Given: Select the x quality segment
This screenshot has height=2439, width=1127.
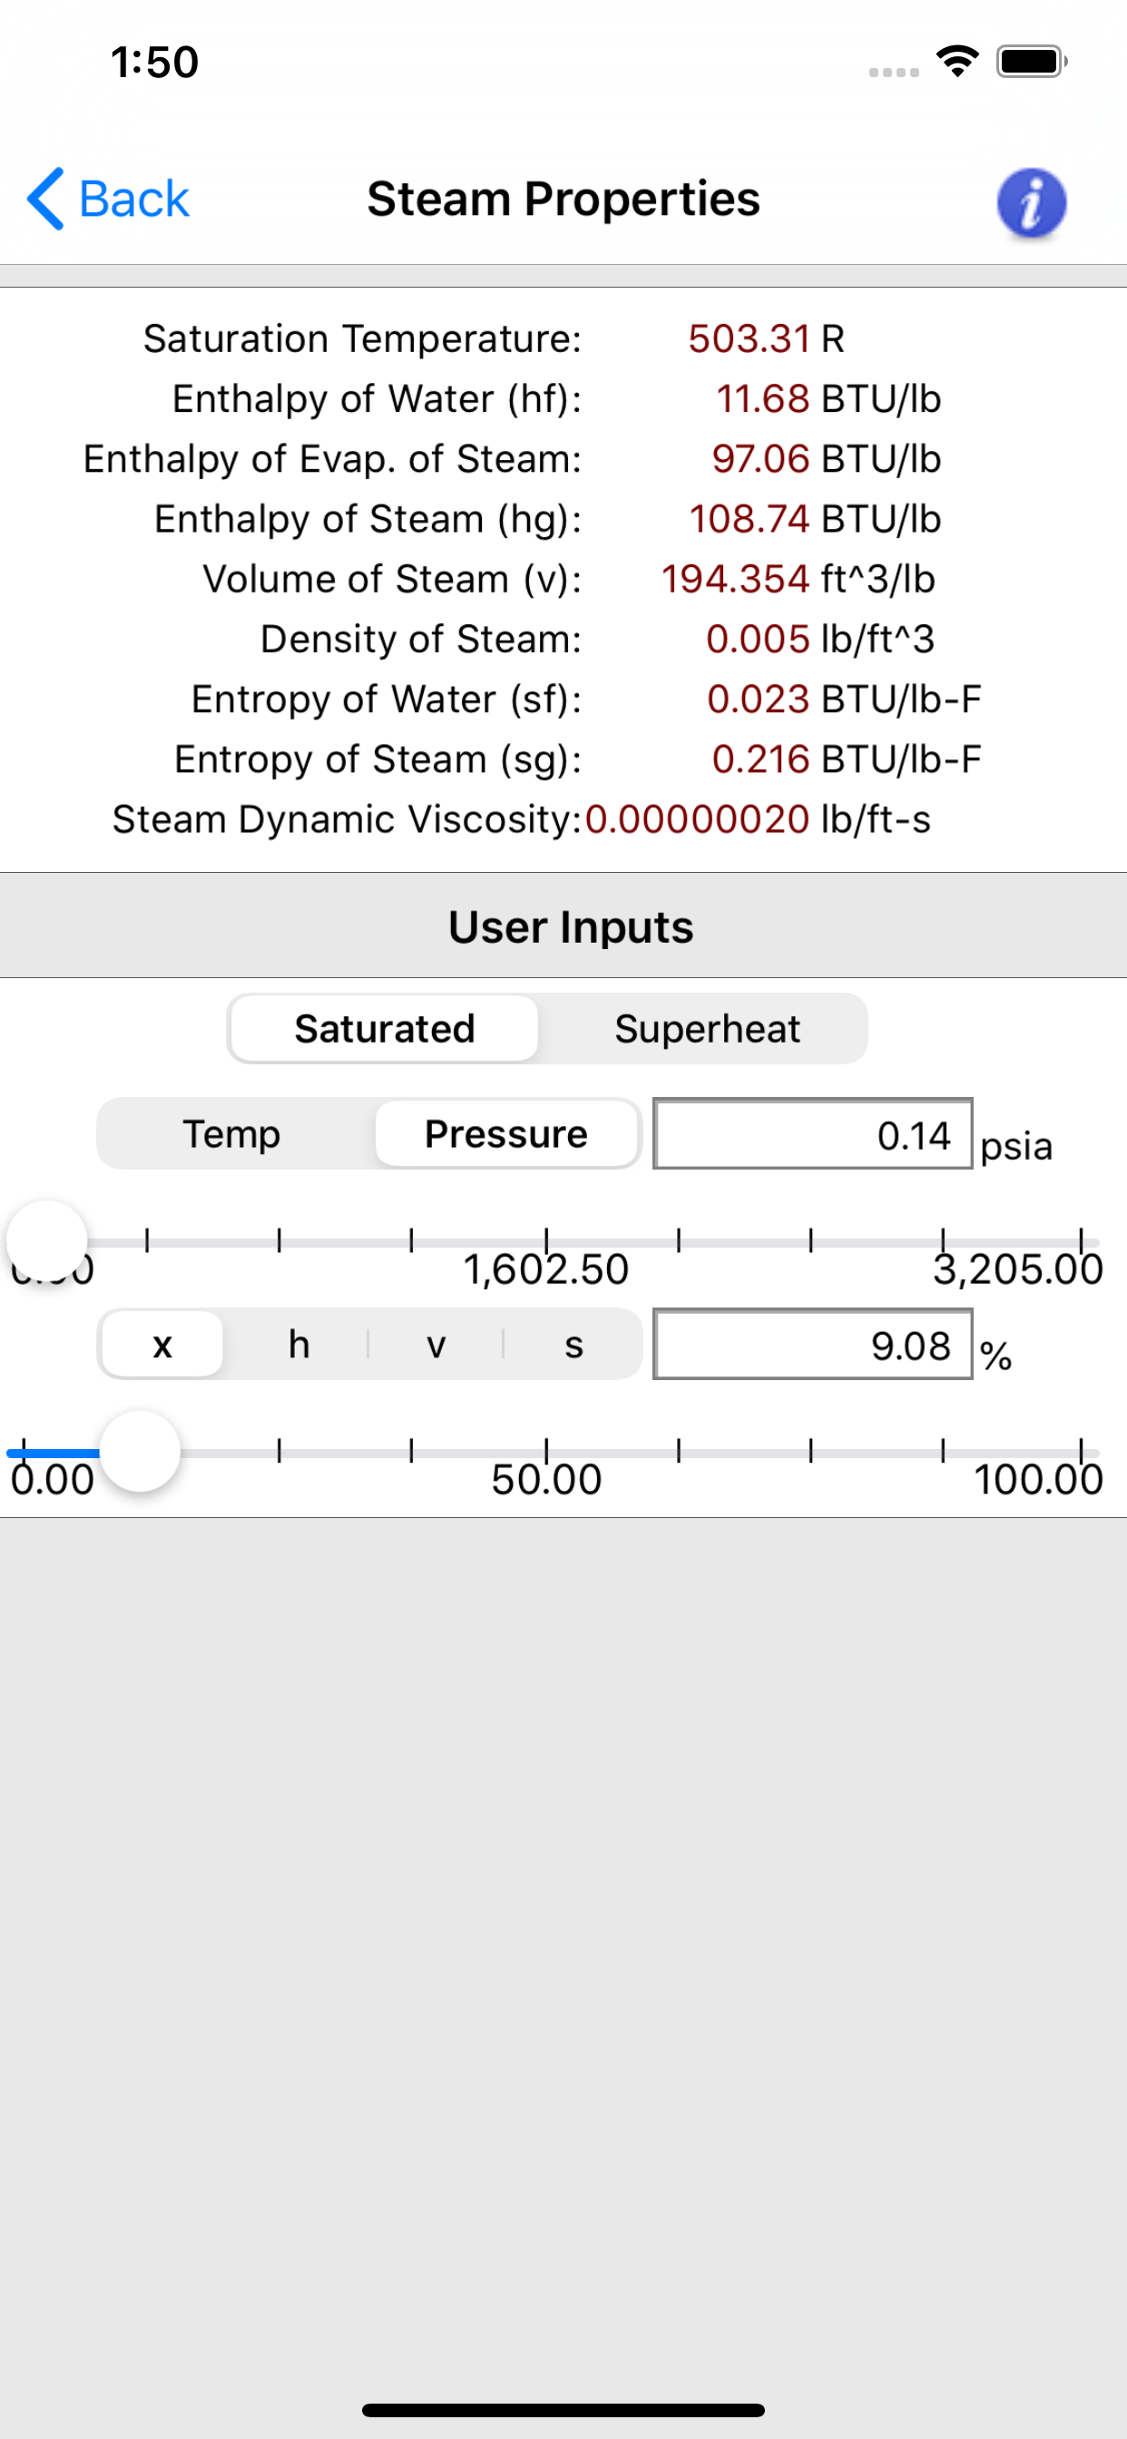Looking at the screenshot, I should (162, 1344).
